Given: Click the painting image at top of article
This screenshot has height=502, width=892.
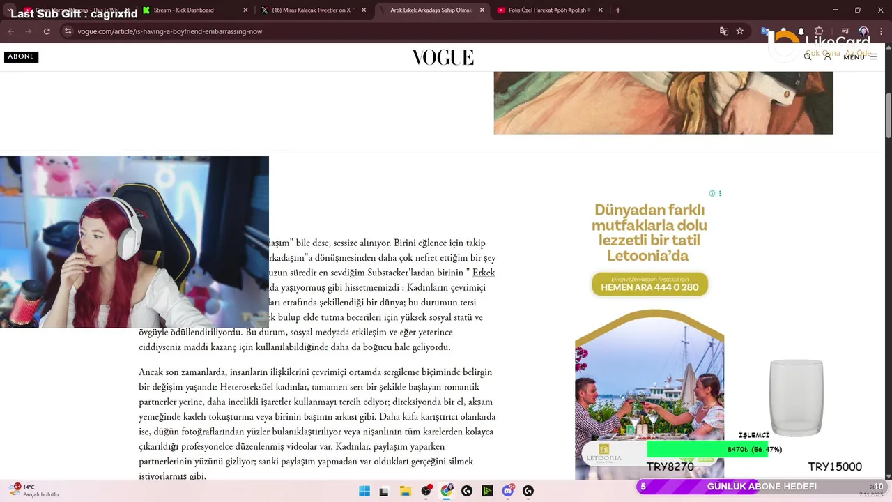Looking at the screenshot, I should (x=663, y=102).
